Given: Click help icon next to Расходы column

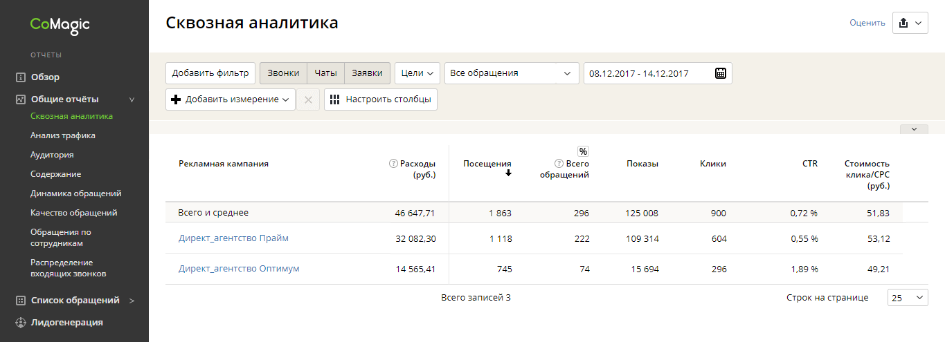Looking at the screenshot, I should coord(393,164).
